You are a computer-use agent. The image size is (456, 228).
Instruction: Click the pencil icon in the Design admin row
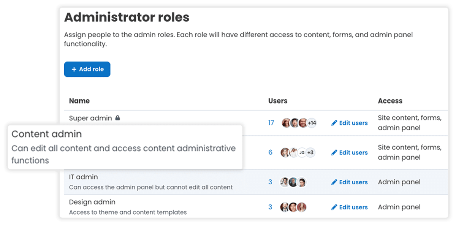pos(335,207)
